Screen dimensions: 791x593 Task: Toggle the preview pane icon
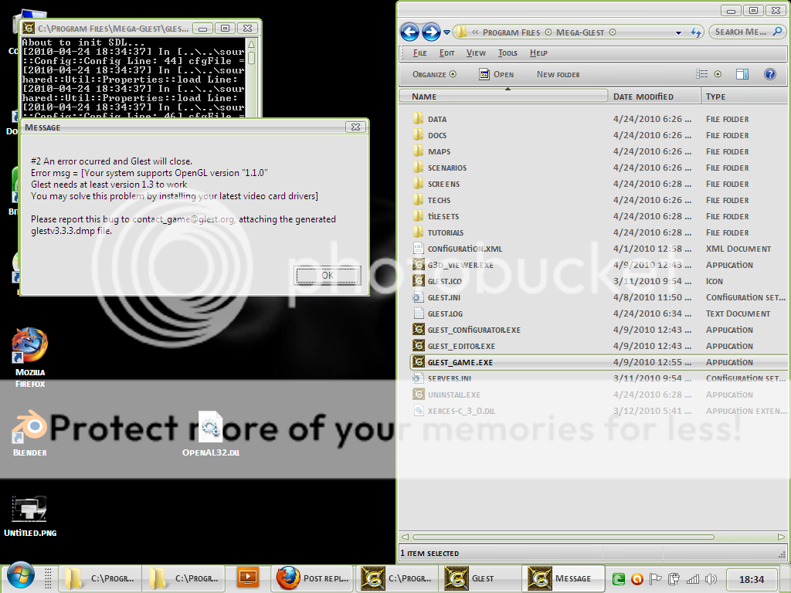coord(742,74)
